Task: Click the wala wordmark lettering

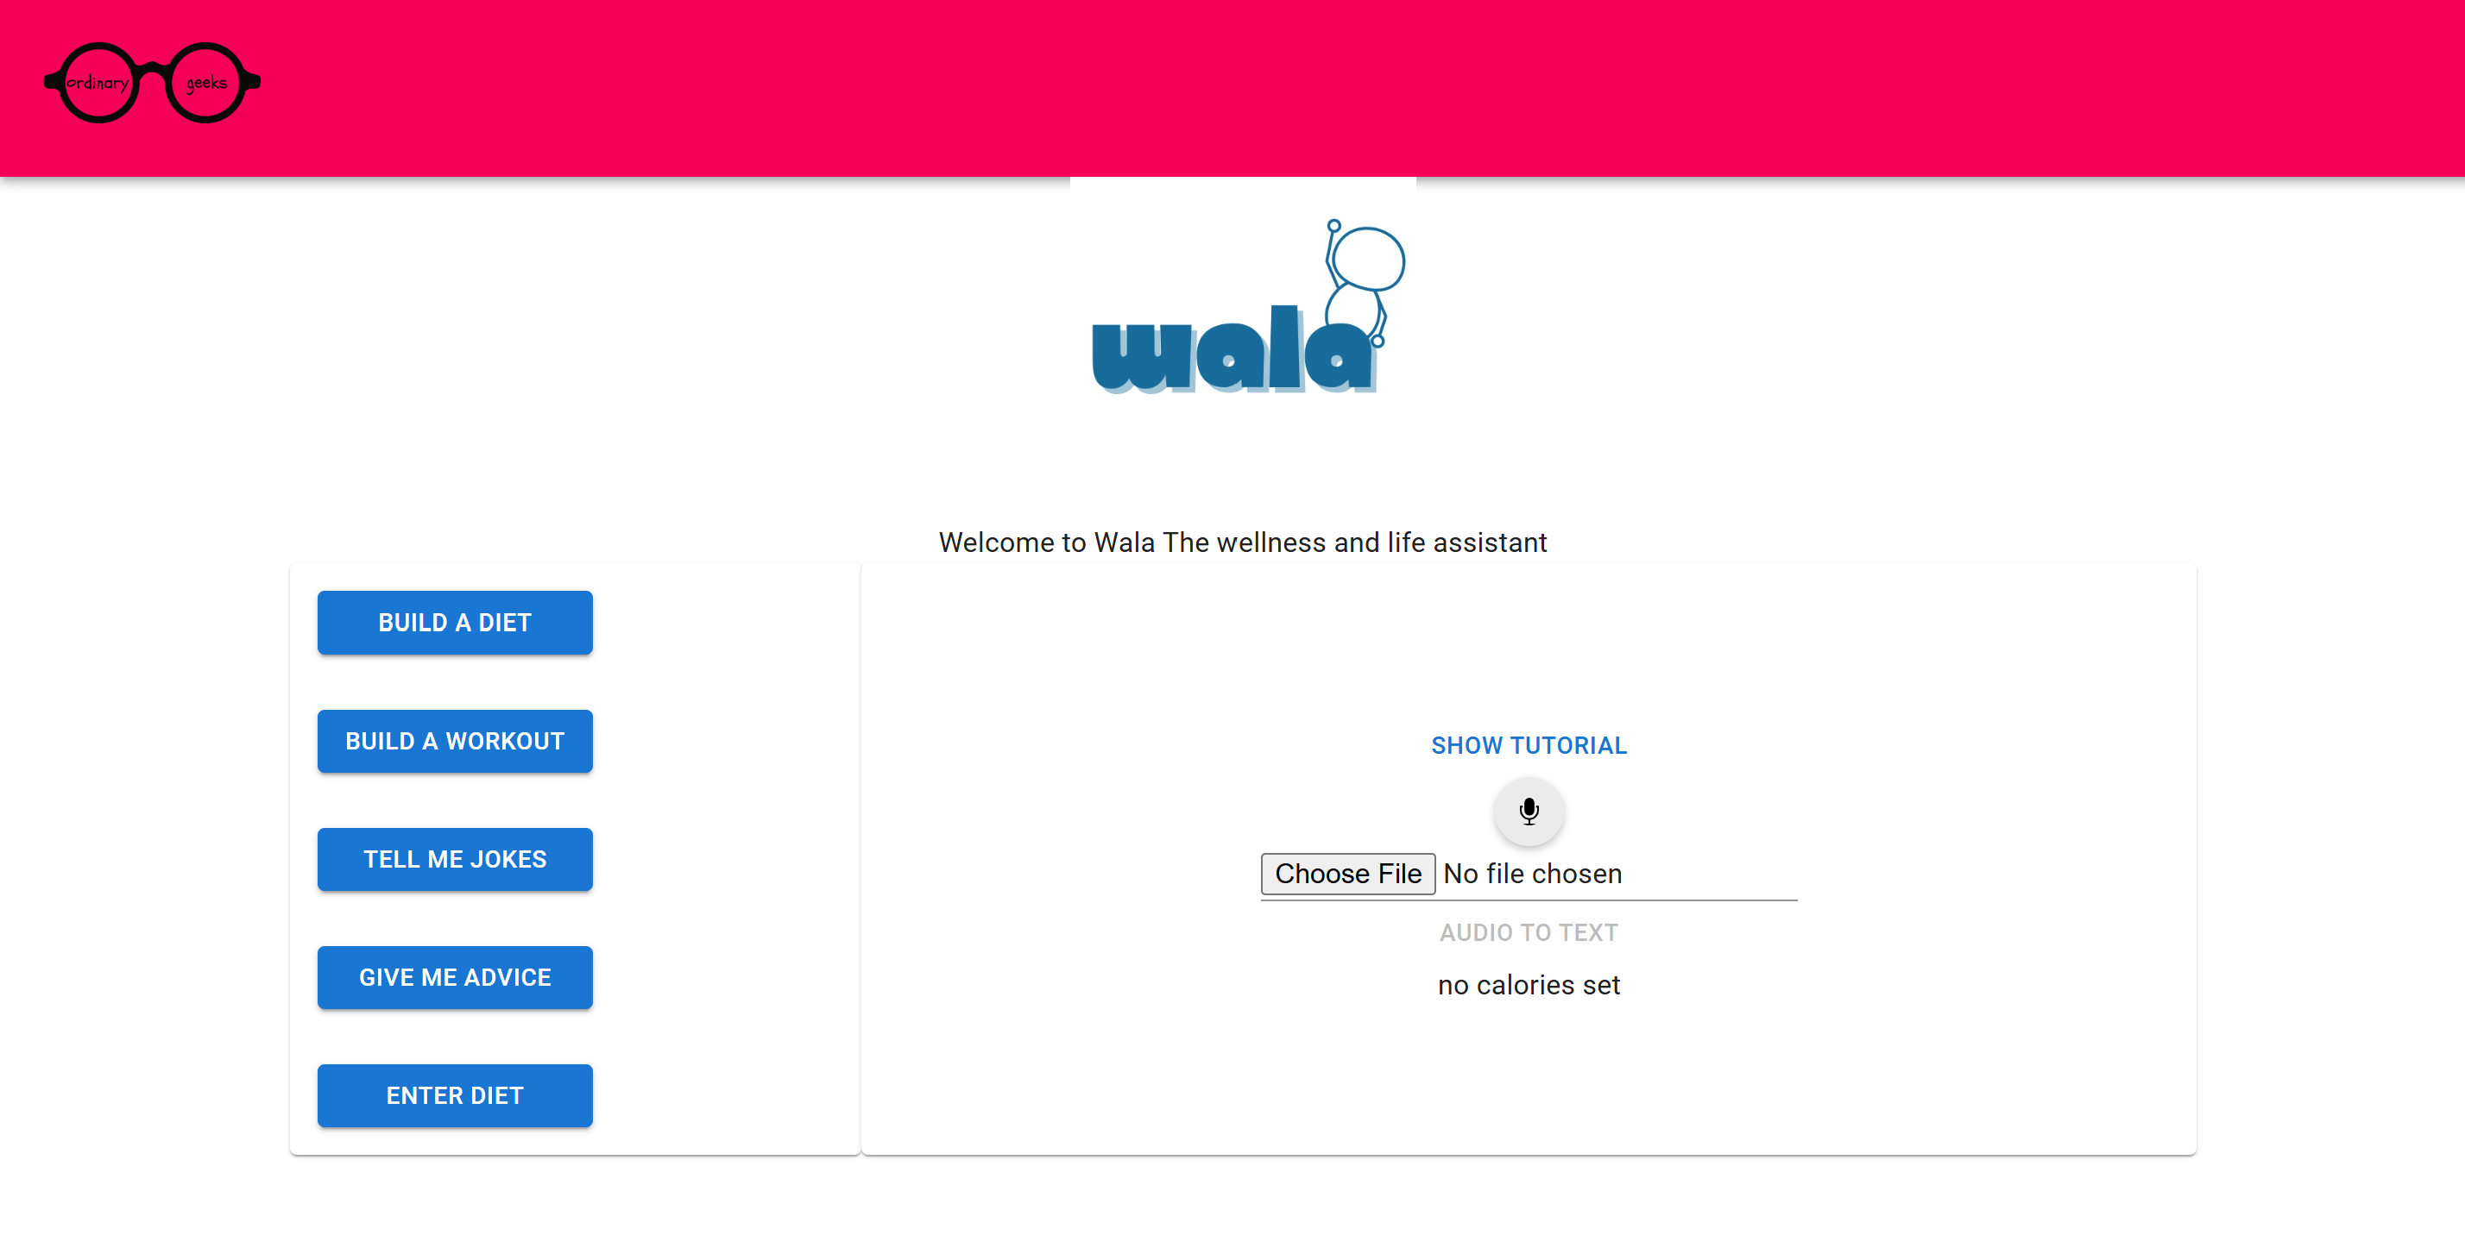Action: 1232,352
